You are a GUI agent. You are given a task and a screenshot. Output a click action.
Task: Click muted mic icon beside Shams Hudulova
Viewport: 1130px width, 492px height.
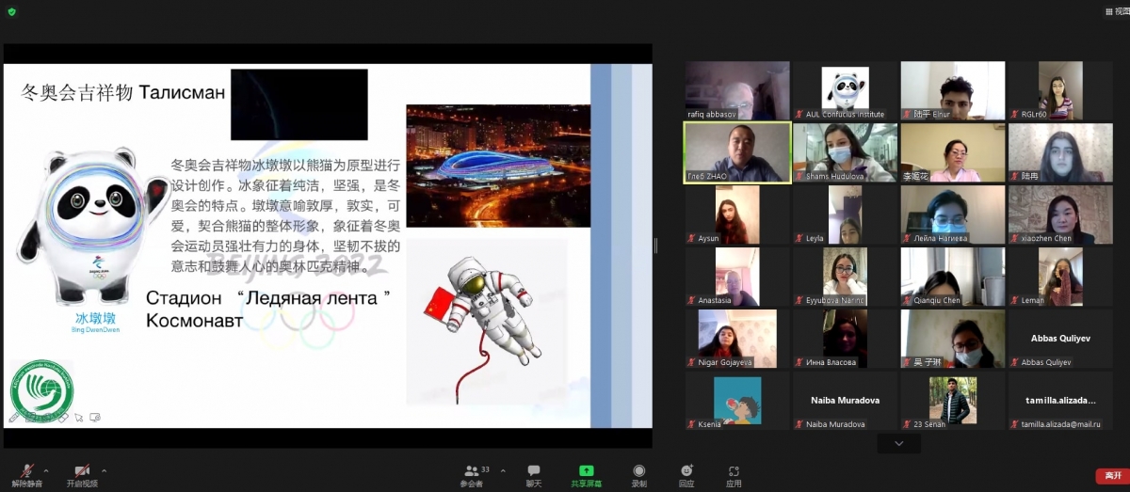click(799, 177)
